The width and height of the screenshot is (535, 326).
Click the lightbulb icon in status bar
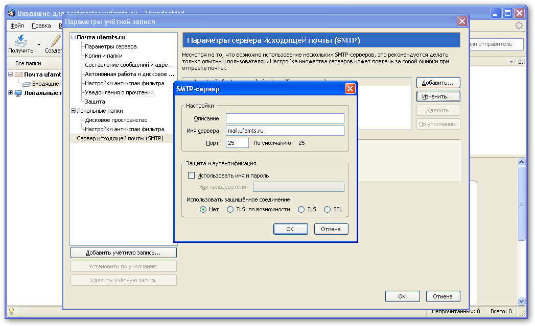click(11, 311)
